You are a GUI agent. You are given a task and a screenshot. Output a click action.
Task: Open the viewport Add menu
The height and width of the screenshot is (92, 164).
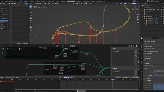53,4
